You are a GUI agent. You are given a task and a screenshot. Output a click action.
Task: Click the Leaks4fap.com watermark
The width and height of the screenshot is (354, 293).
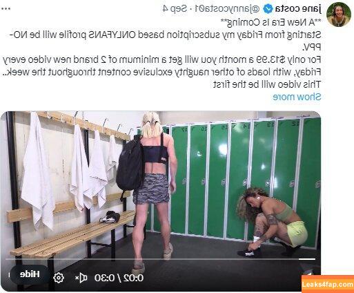(x=328, y=284)
